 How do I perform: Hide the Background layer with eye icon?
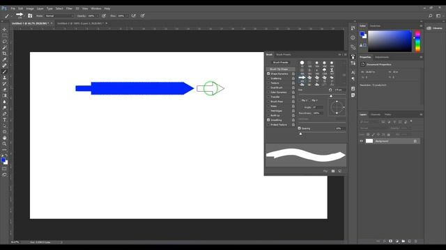[362, 141]
